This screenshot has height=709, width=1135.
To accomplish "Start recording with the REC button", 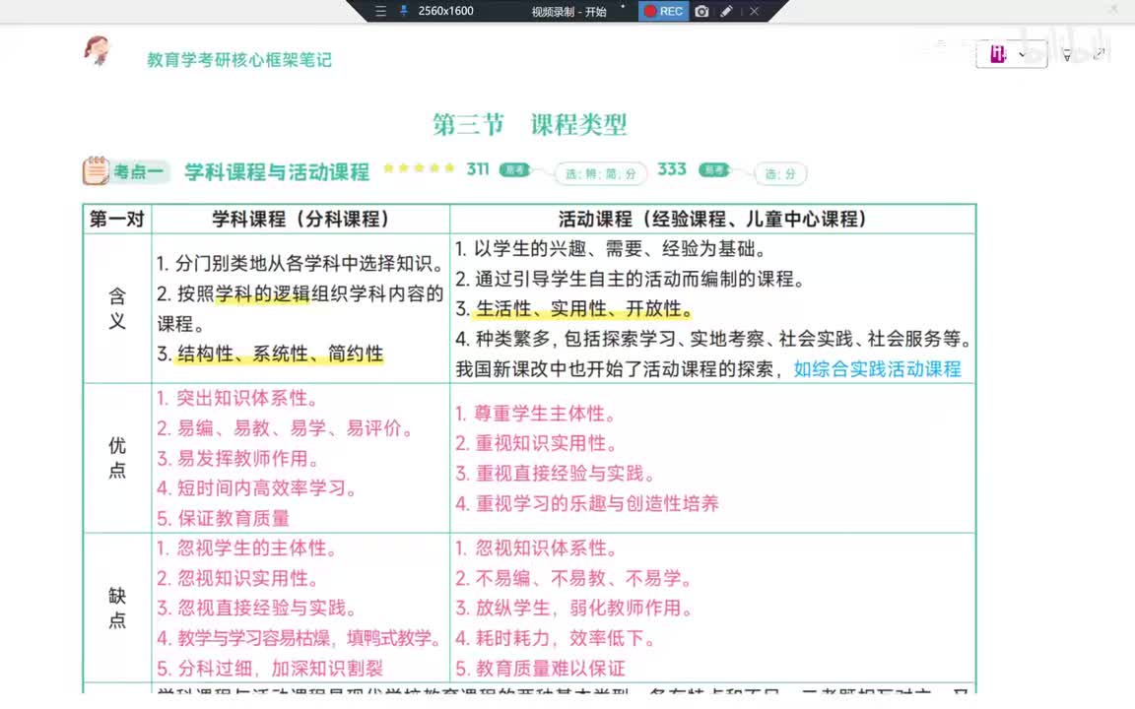I will click(x=664, y=11).
